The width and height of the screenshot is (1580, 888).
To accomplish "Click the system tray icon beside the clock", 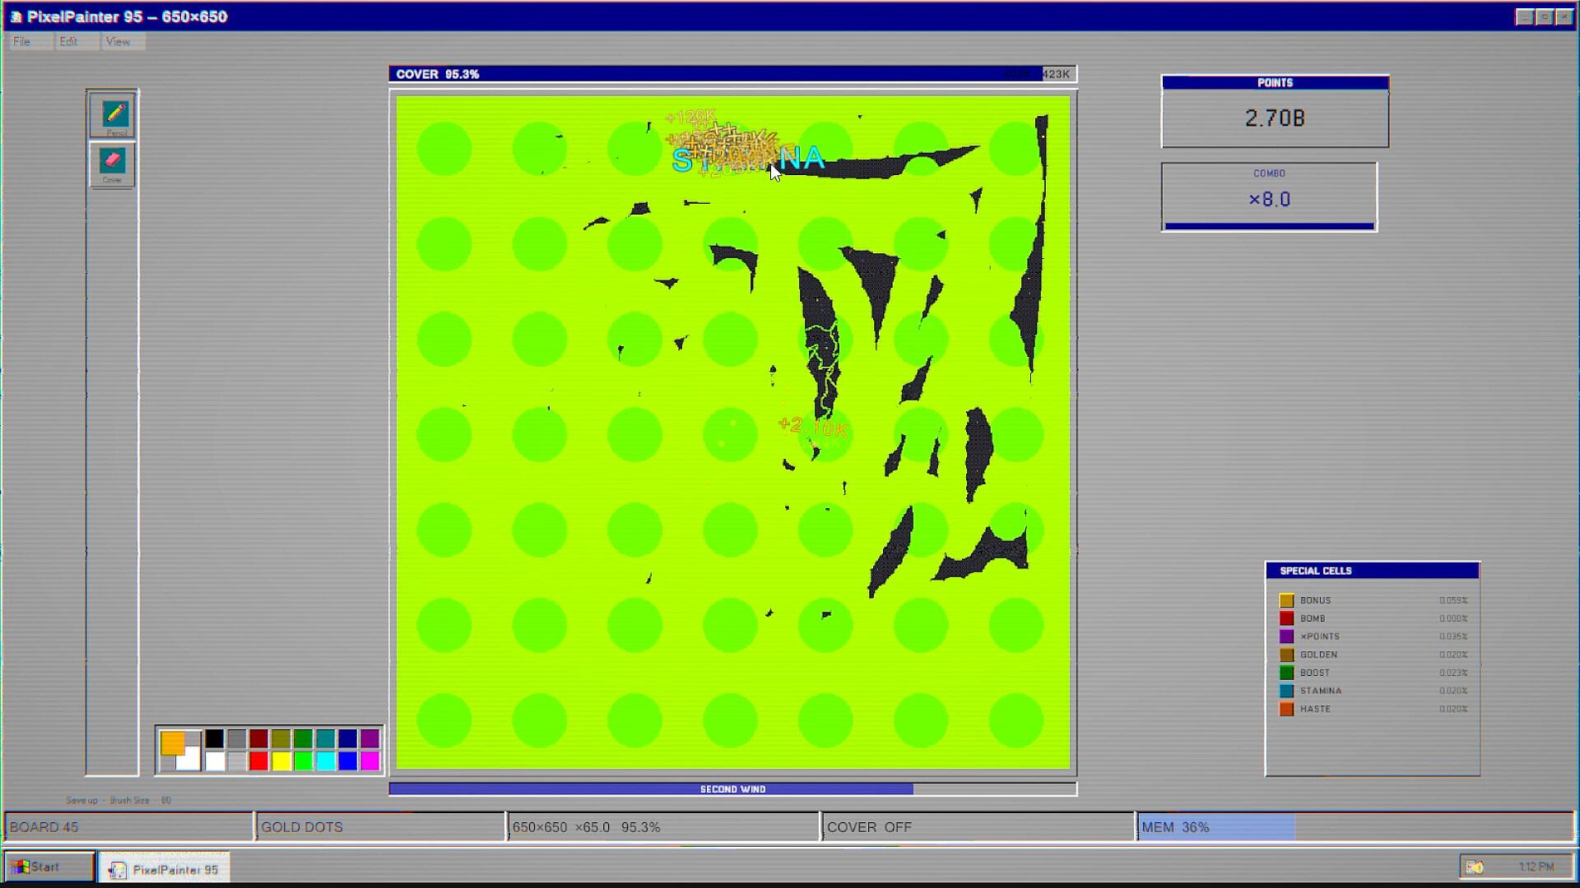I will pos(1475,867).
